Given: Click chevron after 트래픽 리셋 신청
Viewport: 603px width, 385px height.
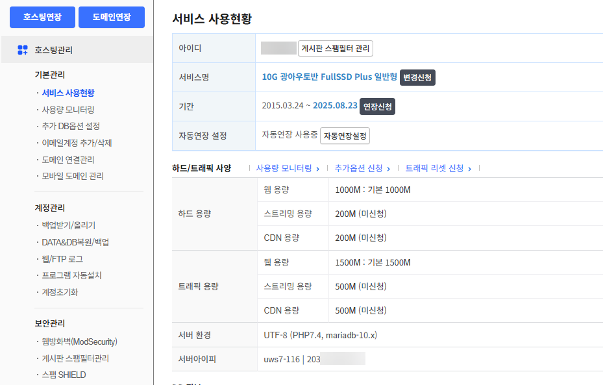Looking at the screenshot, I should click(x=469, y=169).
